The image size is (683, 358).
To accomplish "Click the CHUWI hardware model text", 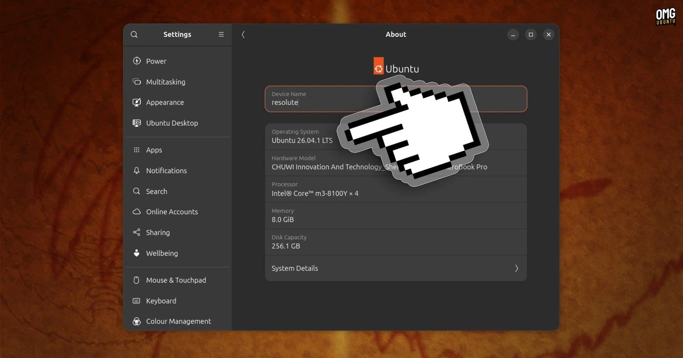I will [x=379, y=167].
